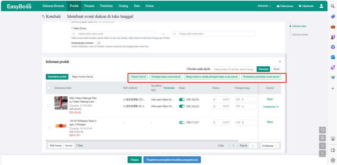Open the Produk menu

[74, 6]
